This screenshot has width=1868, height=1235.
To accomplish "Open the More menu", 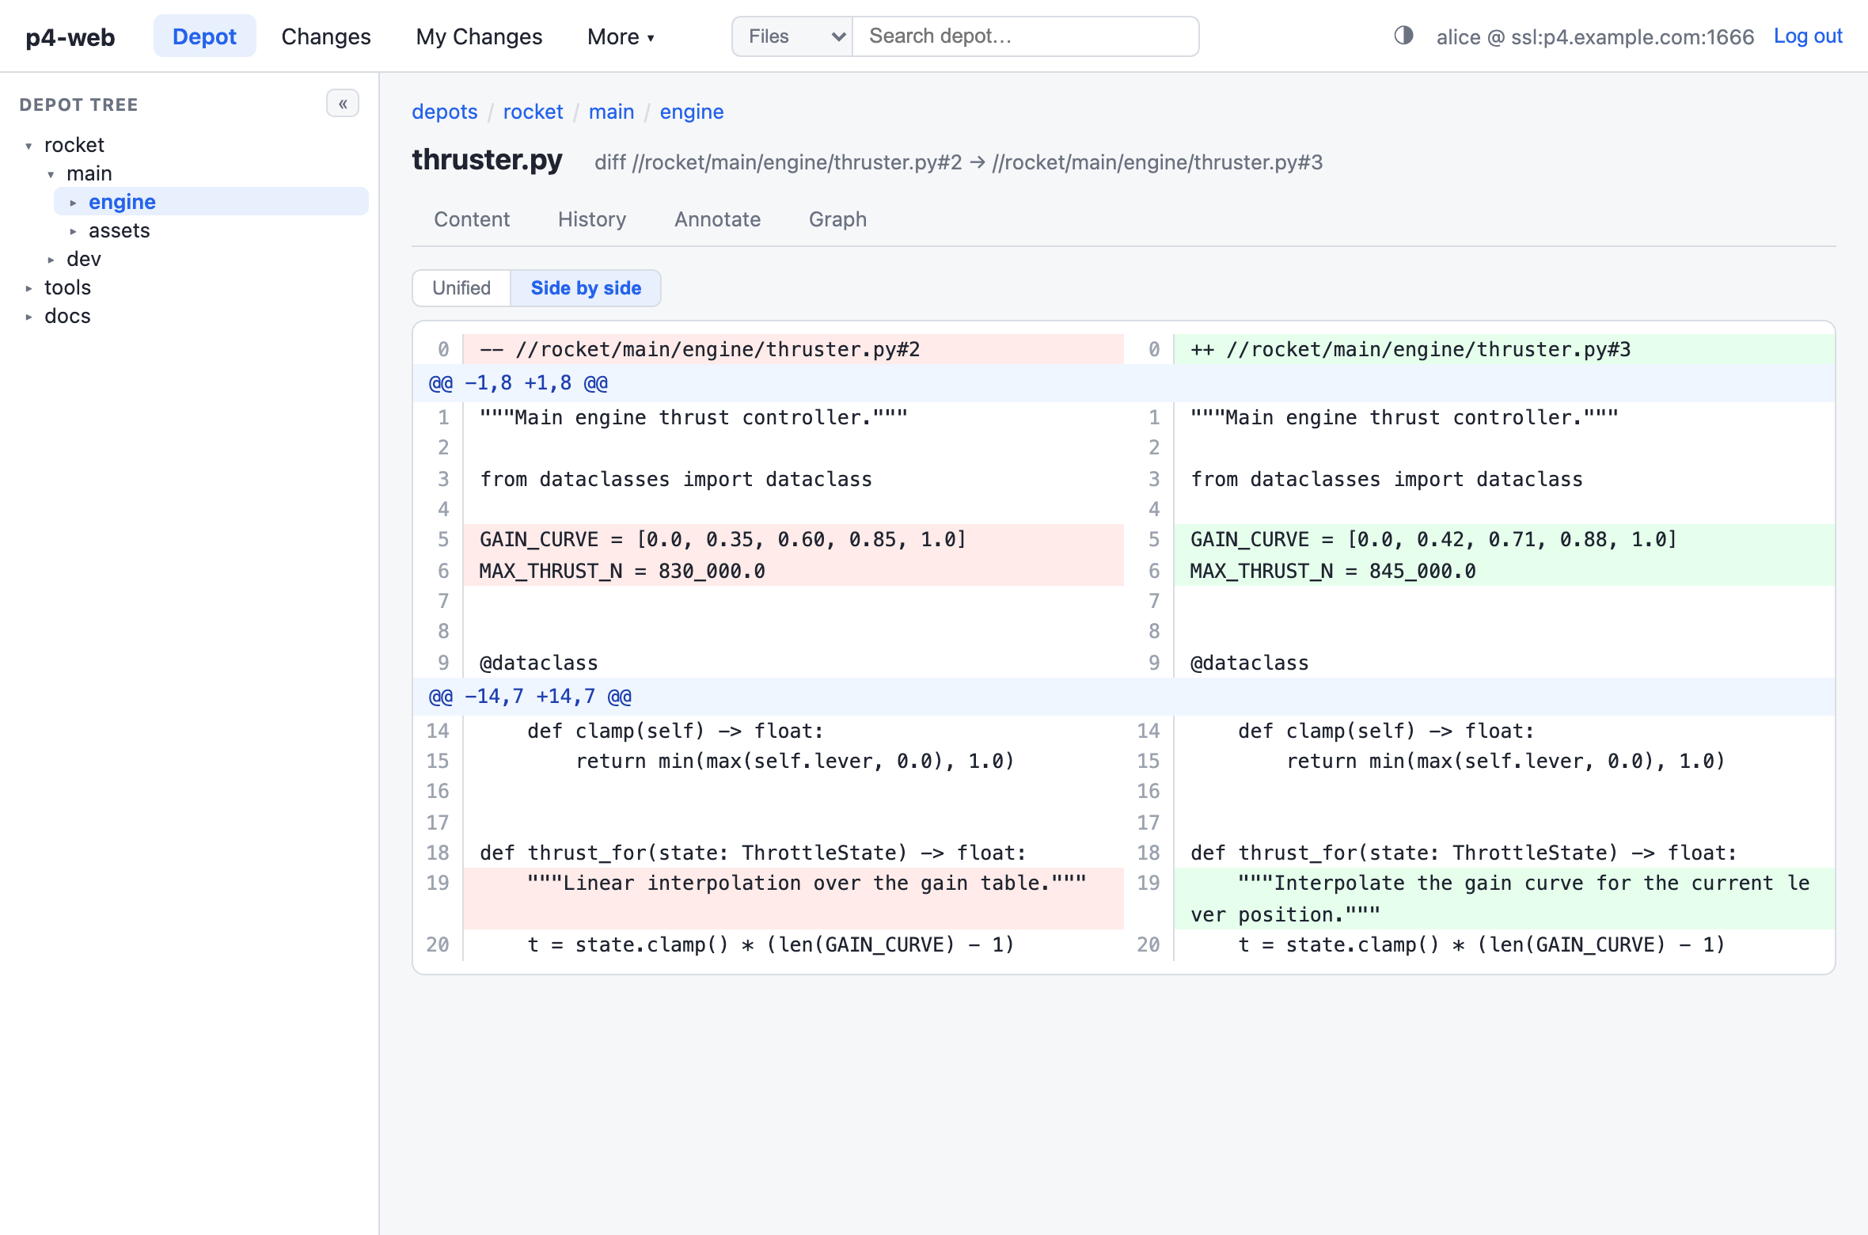I will [x=621, y=36].
